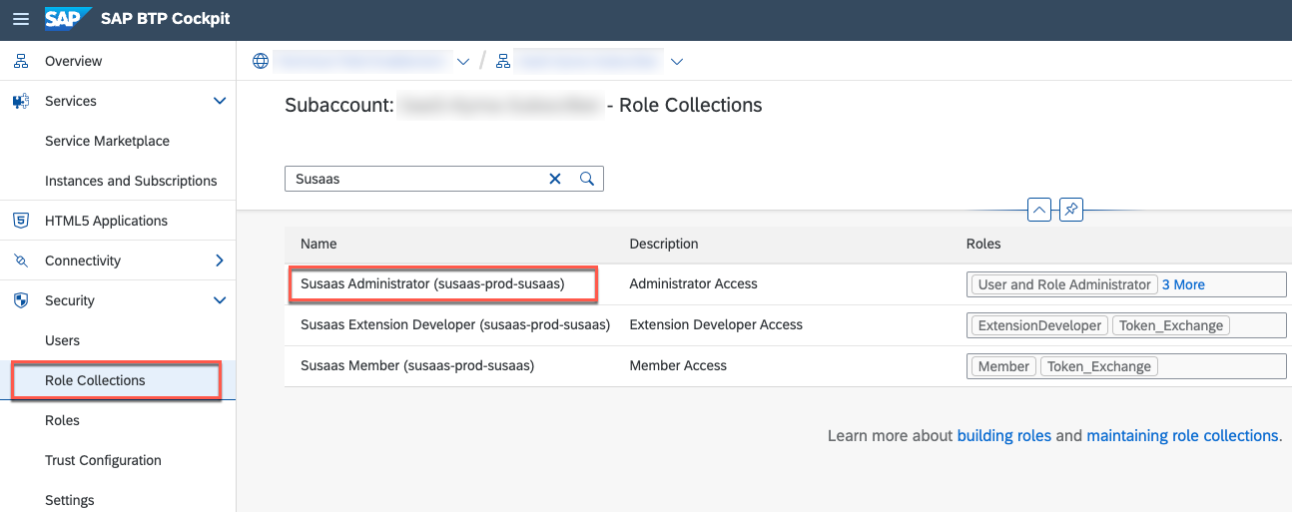This screenshot has width=1292, height=512.
Task: Click the Connectivity plug icon
Action: click(21, 260)
